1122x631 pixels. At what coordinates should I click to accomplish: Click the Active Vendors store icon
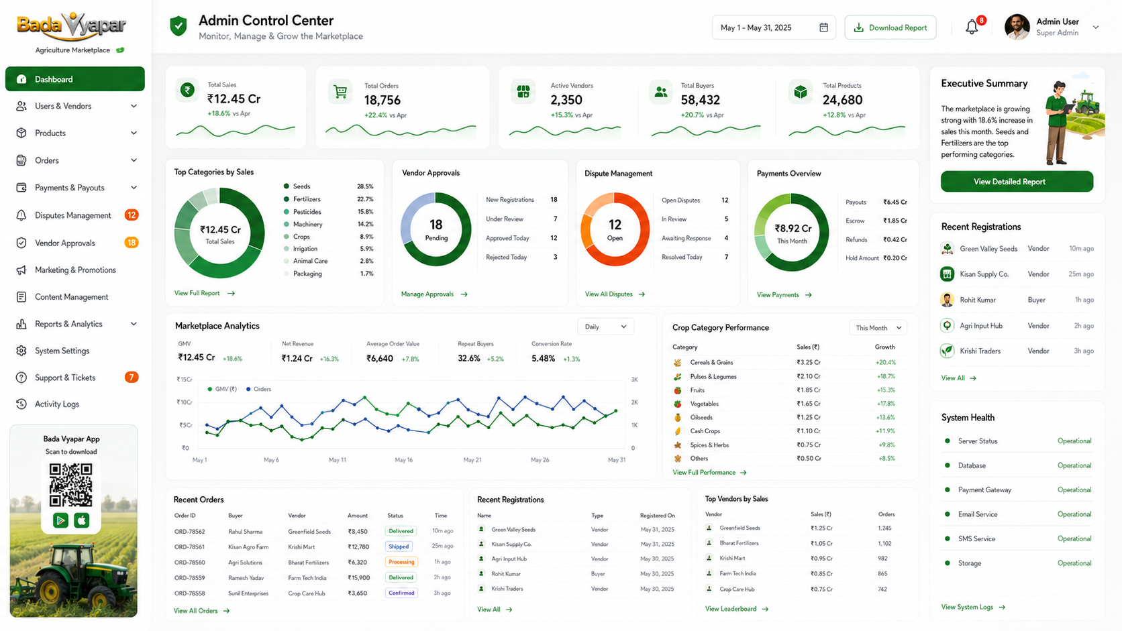(523, 91)
